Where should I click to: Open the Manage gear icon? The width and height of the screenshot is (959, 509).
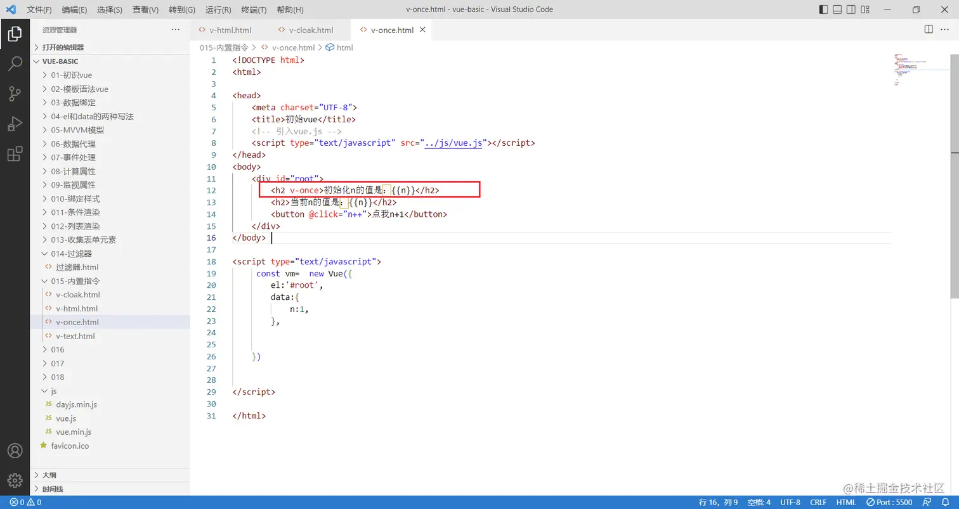pyautogui.click(x=15, y=481)
